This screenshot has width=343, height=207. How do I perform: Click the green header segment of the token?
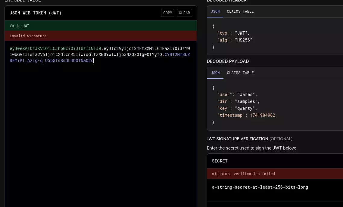pos(56,48)
